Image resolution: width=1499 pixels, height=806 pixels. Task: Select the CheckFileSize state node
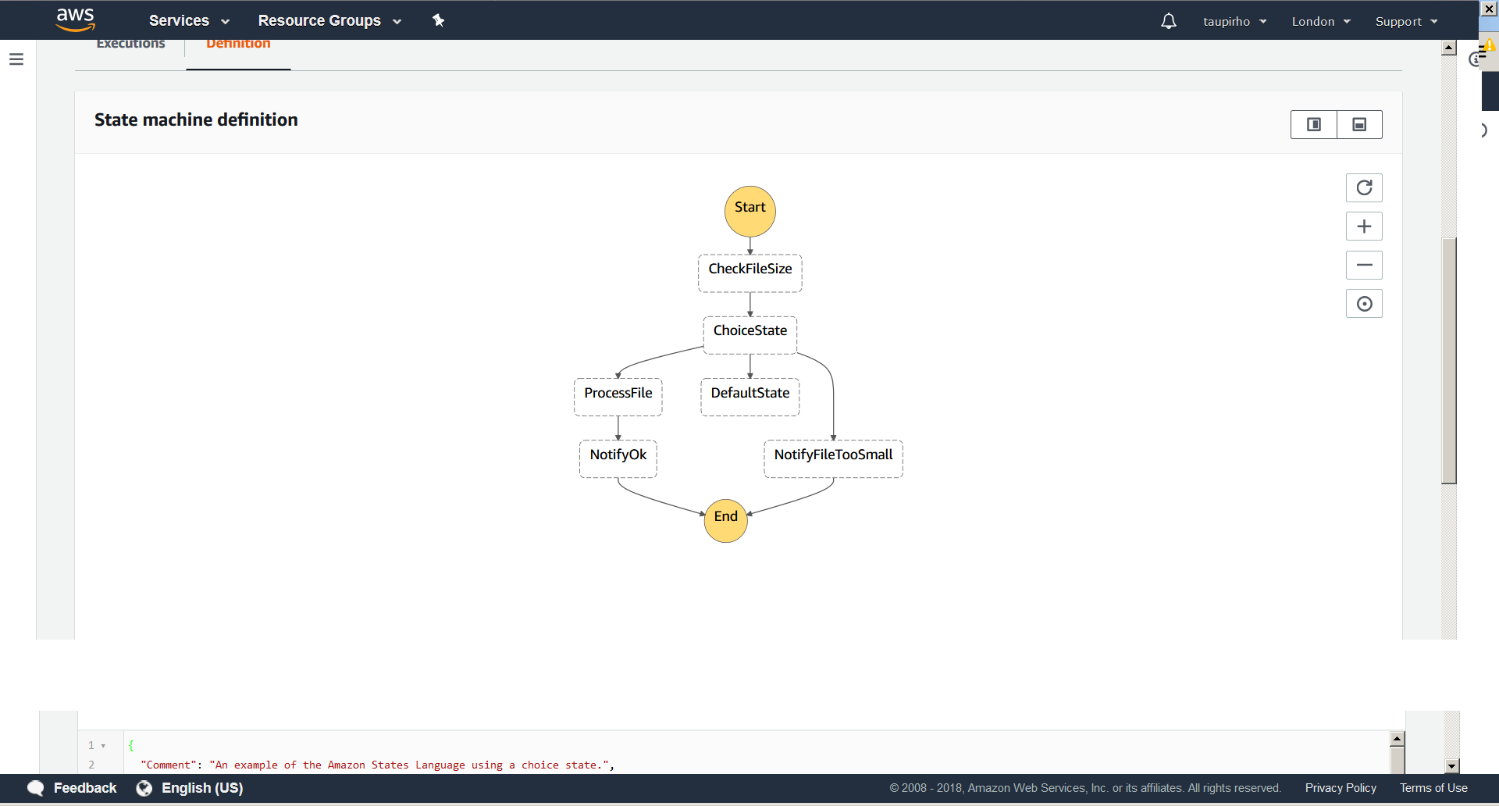(x=749, y=273)
